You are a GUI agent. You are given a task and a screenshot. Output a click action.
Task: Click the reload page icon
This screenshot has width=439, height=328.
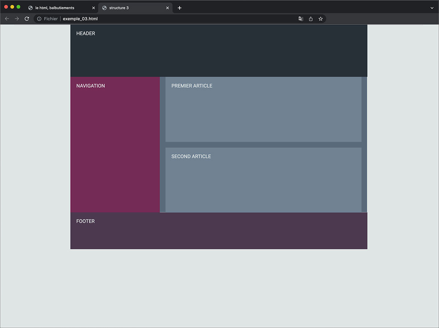pos(27,19)
